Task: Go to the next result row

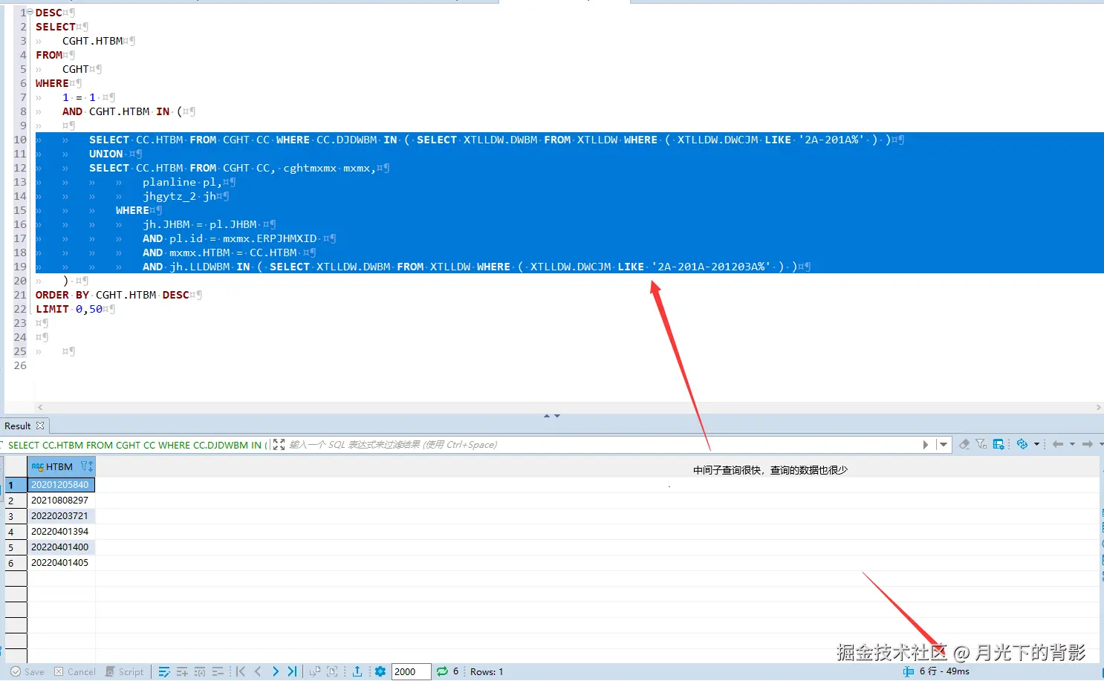Action: point(275,671)
